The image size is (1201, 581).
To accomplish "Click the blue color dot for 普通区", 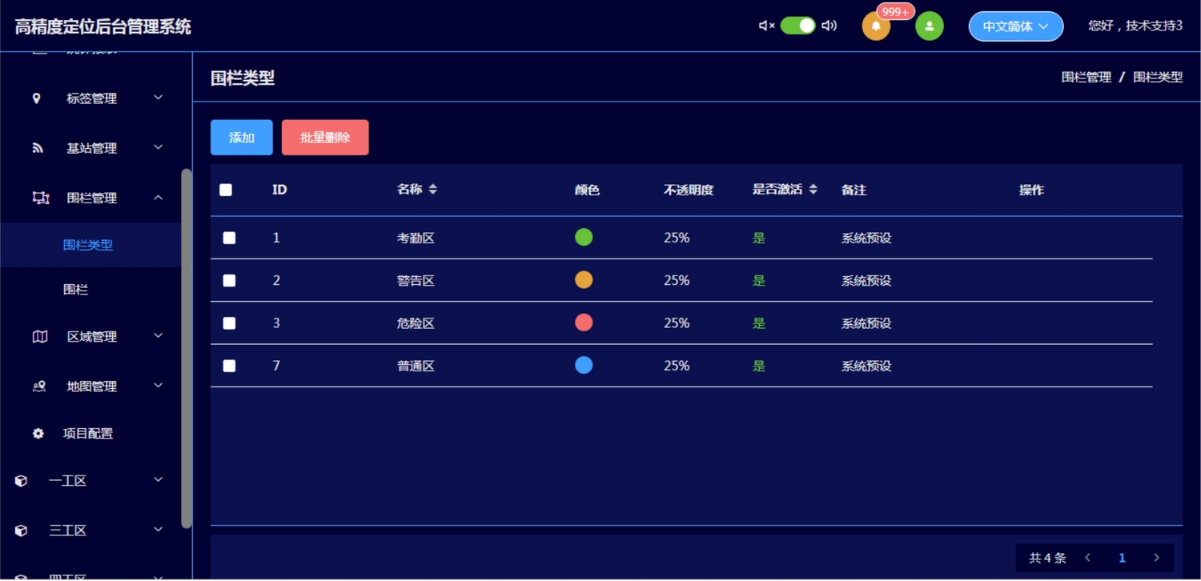I will tap(584, 365).
